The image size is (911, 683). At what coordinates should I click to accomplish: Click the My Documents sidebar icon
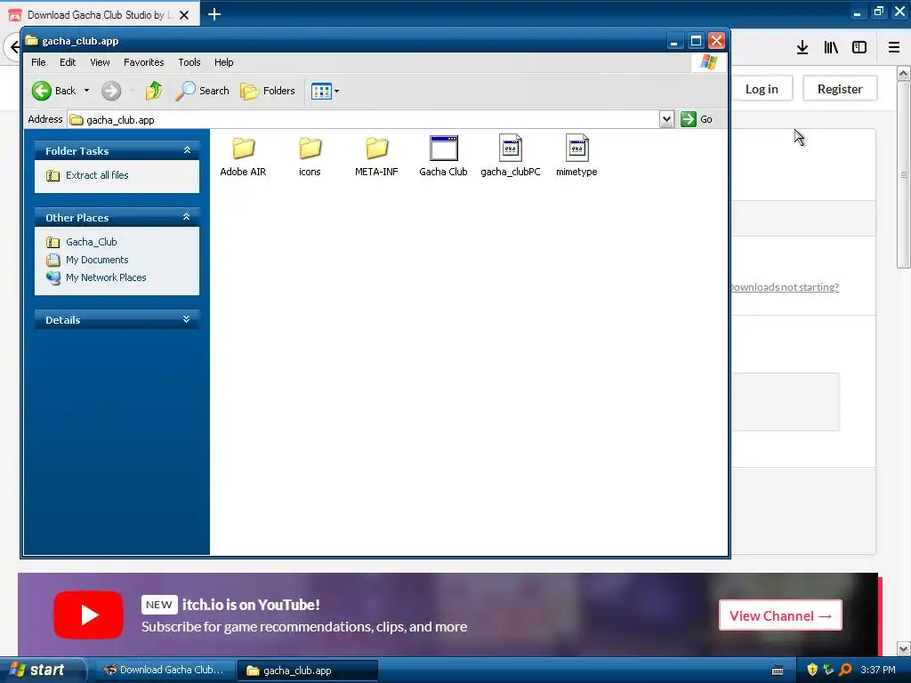[52, 260]
